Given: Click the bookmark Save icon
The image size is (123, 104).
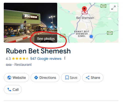Looking at the screenshot, I should (x=67, y=78).
